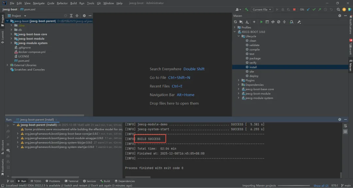Screen dimensions: 353x188
Task: Click the Build project hammer icon
Action: click(x=247, y=9)
